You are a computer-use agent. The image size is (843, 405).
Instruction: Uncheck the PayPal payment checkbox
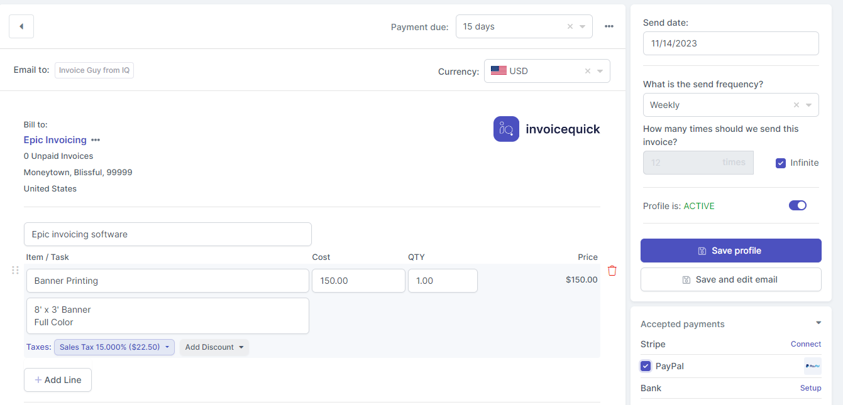tap(646, 366)
